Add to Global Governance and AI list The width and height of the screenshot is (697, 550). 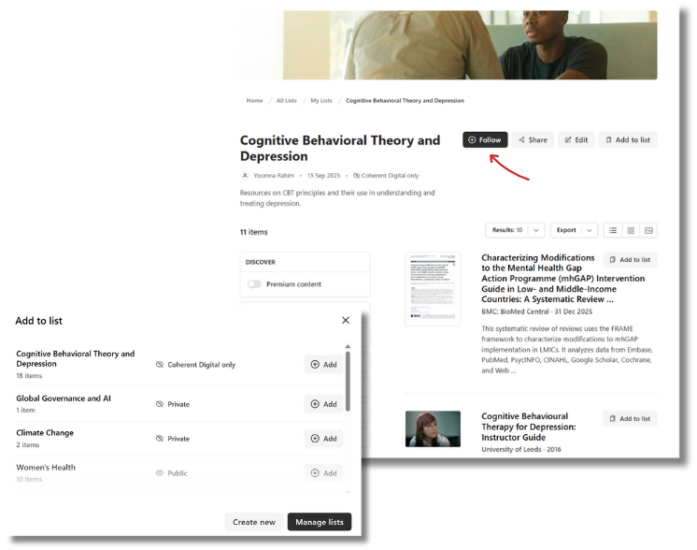323,404
